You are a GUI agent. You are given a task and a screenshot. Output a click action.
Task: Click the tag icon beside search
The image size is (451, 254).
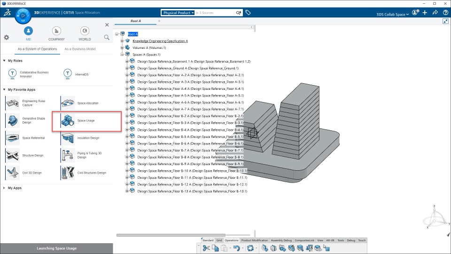(248, 12)
